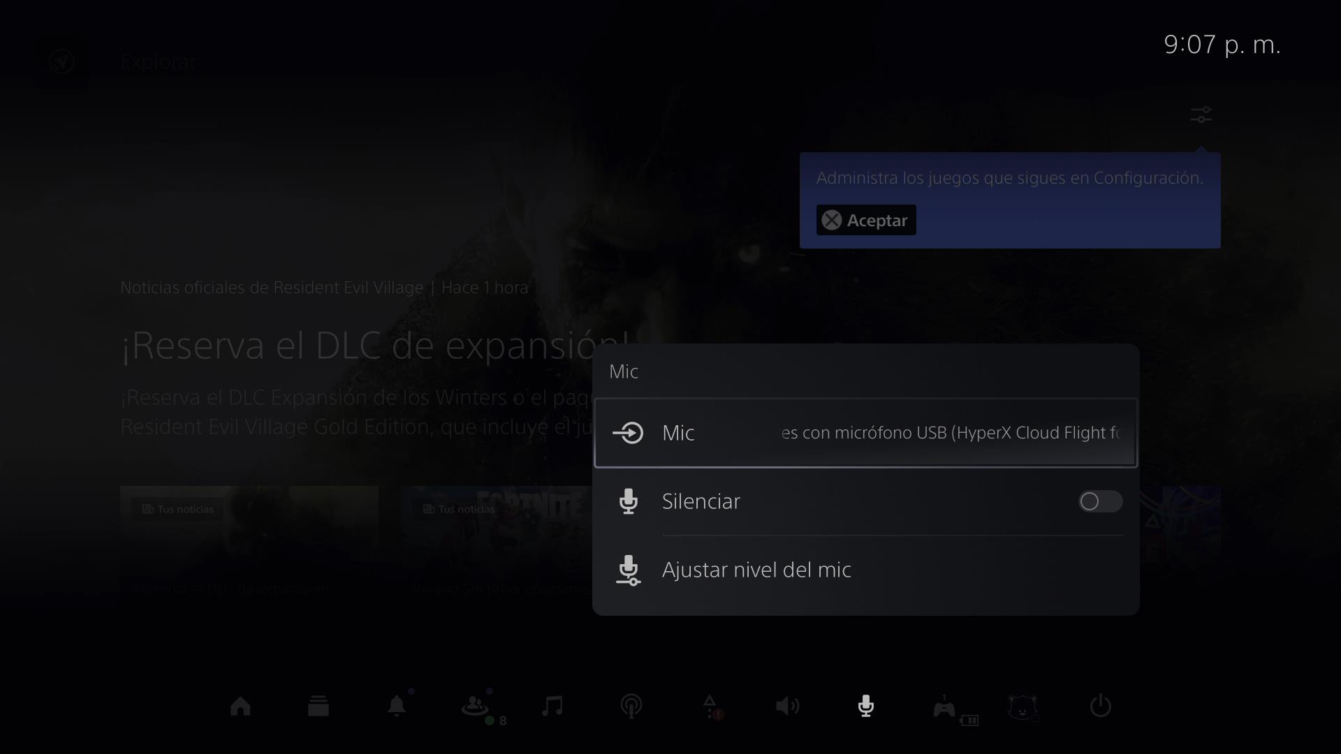Toggle the Silenciar switch
Image resolution: width=1341 pixels, height=754 pixels.
tap(1100, 501)
